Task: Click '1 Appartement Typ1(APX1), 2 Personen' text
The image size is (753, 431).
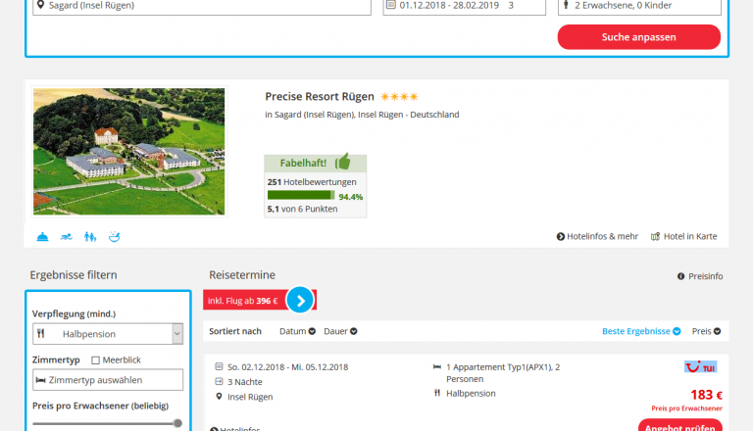Action: (x=503, y=373)
